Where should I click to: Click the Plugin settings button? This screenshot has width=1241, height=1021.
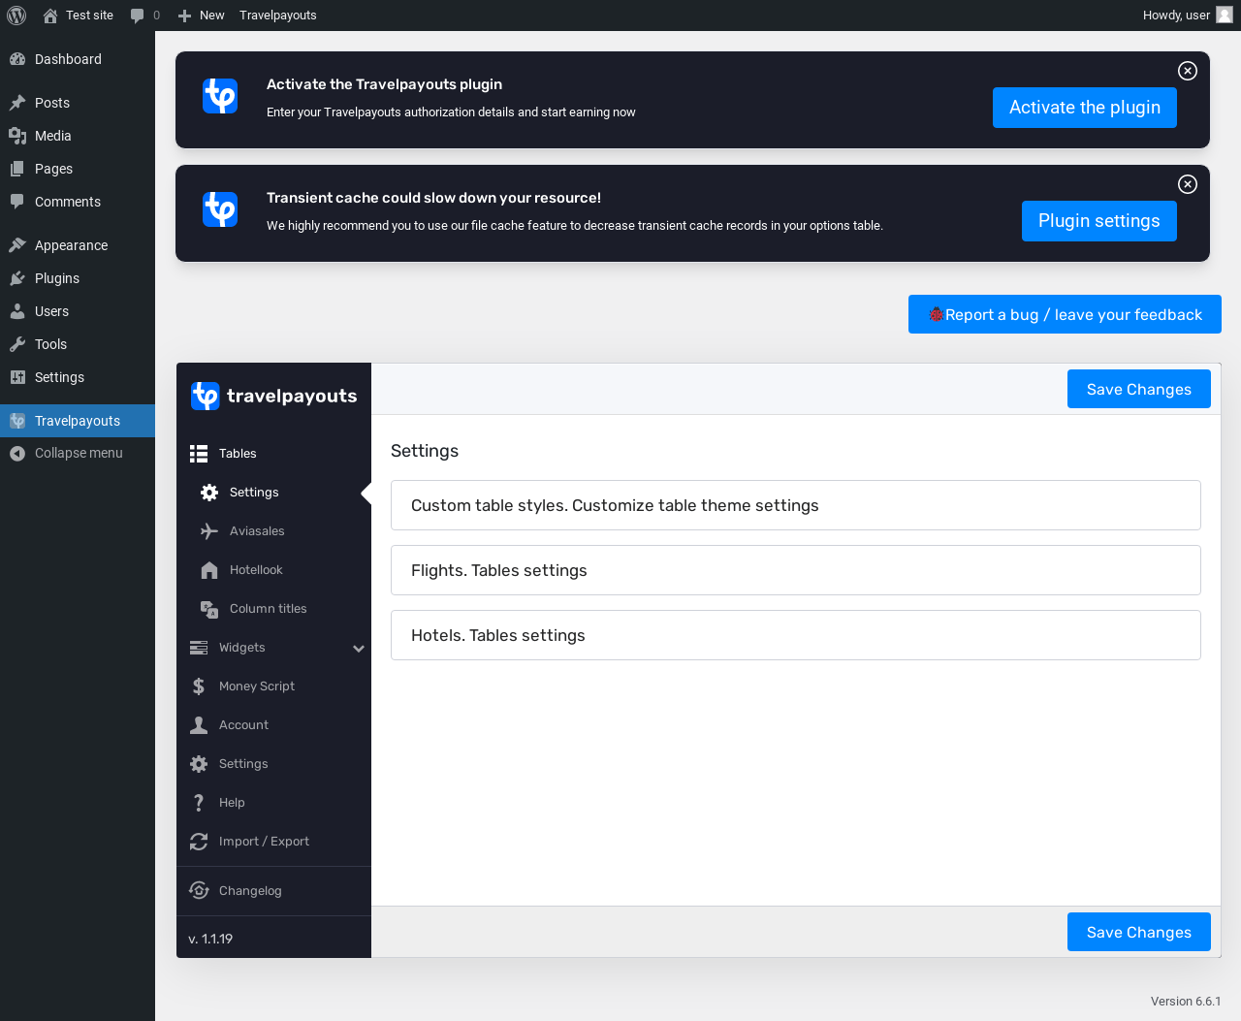click(x=1099, y=221)
